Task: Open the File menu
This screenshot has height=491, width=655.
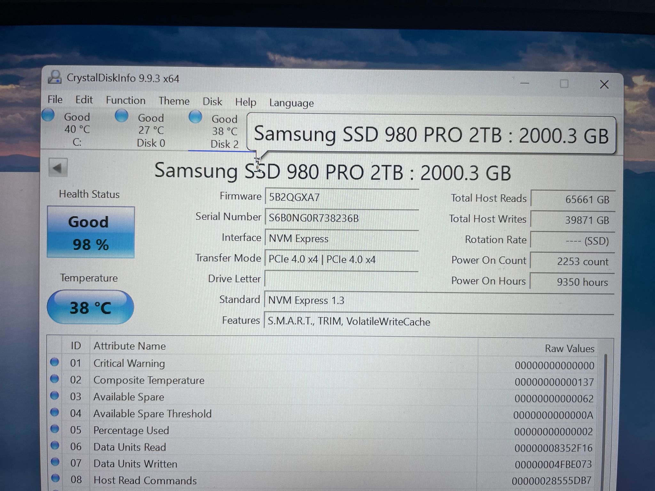Action: tap(55, 99)
